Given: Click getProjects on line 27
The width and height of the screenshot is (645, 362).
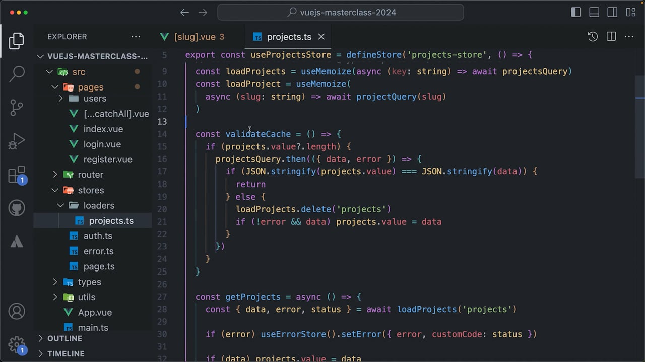Looking at the screenshot, I should click(253, 297).
